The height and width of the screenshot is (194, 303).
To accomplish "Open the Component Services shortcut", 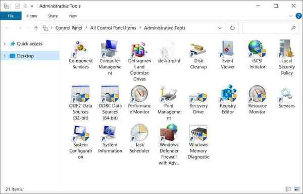I will click(x=80, y=48).
